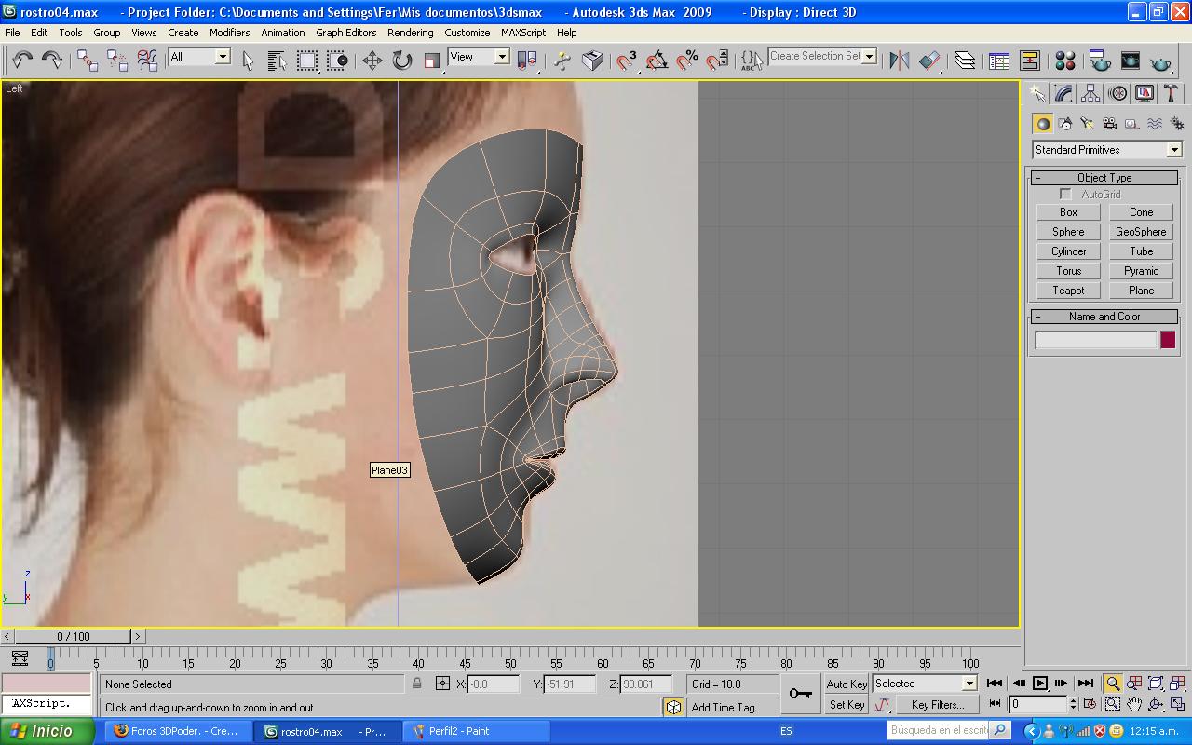Enable the AutoGrid checkbox
1192x745 pixels.
click(1065, 195)
